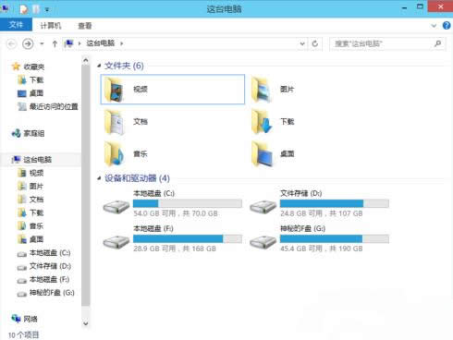The height and width of the screenshot is (340, 453).
Task: Expand the ribbon with the chevron
Action: point(434,26)
